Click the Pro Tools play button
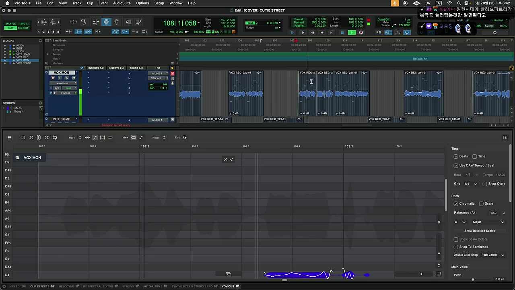 pos(352,33)
